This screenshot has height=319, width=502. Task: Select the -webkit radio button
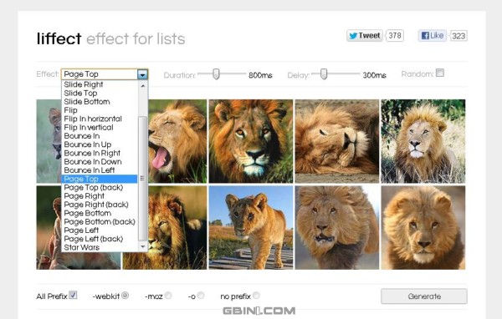point(125,296)
